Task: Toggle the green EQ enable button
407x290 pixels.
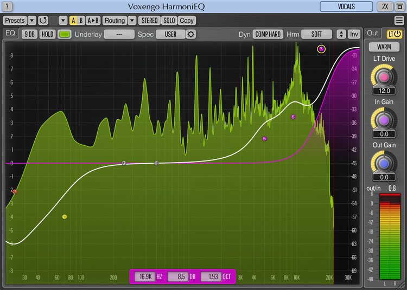Action: coord(65,34)
